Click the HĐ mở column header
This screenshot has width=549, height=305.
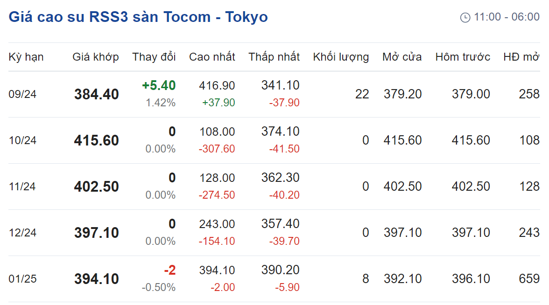coord(521,57)
